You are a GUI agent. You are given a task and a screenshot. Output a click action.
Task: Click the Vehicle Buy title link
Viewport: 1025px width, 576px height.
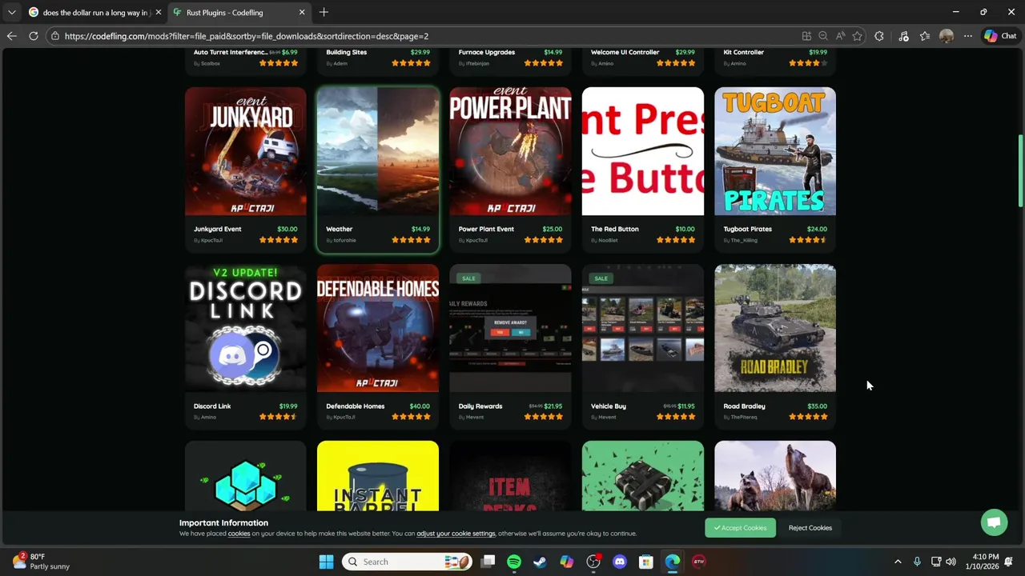click(x=609, y=406)
